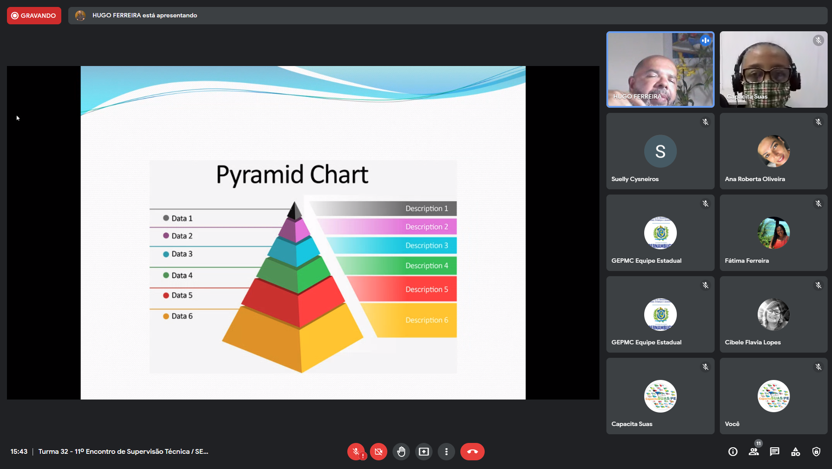Unmute the microphone in the call controls
This screenshot has width=832, height=469.
[x=356, y=452]
